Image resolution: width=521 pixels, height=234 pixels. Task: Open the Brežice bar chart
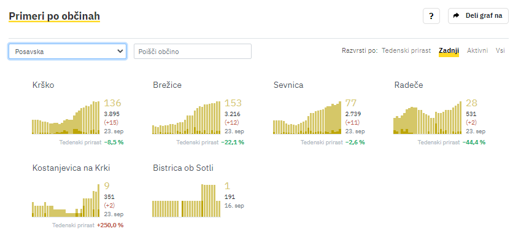pyautogui.click(x=187, y=118)
